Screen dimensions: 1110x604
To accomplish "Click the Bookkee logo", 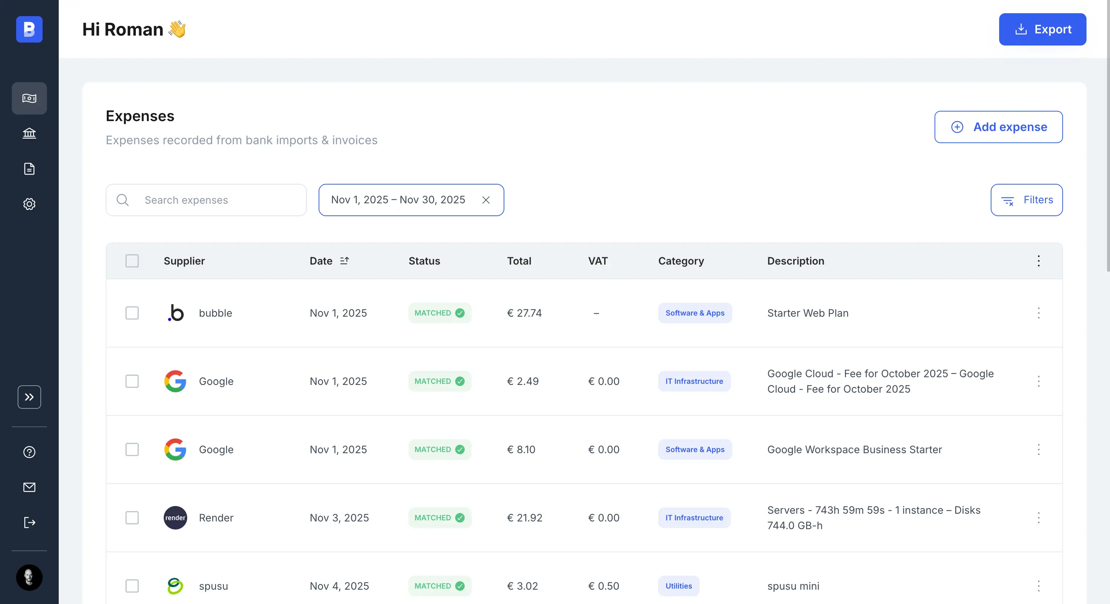I will click(x=29, y=29).
